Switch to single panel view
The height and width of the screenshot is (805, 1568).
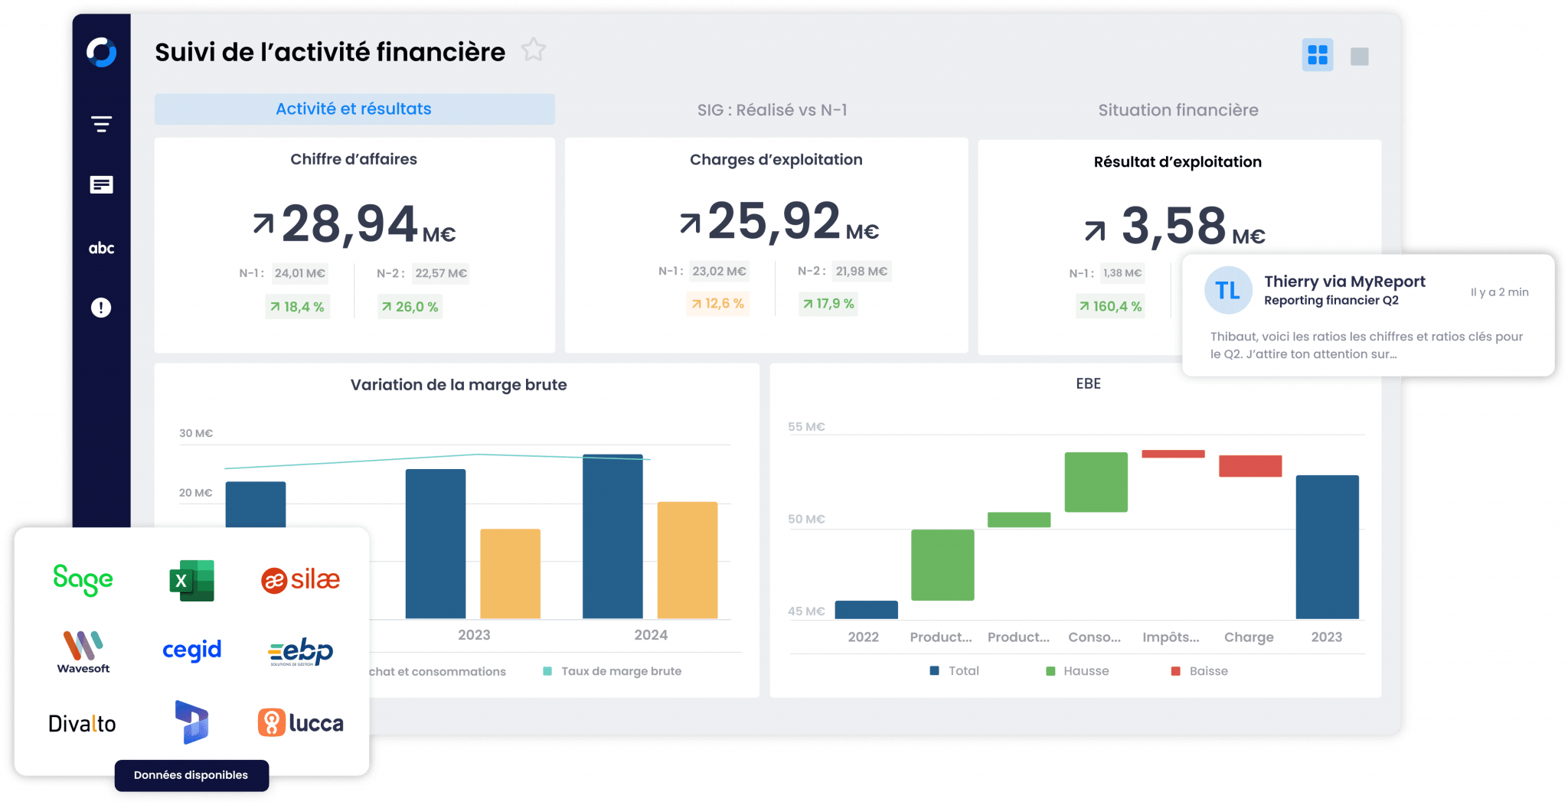[x=1360, y=57]
